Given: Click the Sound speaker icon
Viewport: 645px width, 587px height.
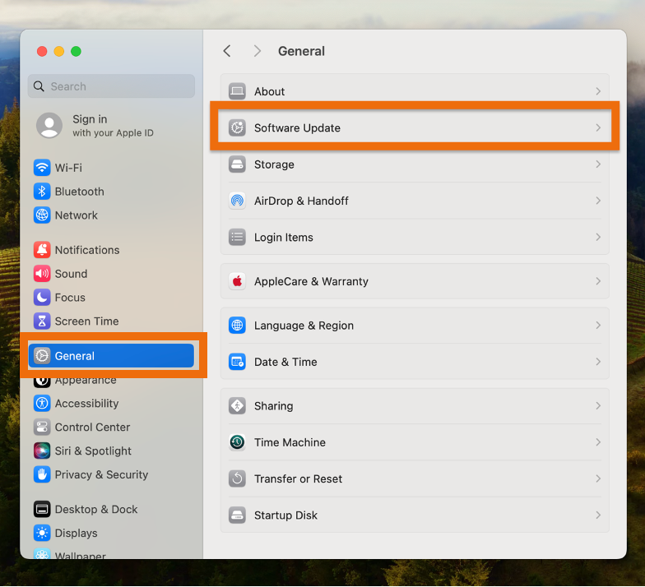Looking at the screenshot, I should click(x=42, y=274).
